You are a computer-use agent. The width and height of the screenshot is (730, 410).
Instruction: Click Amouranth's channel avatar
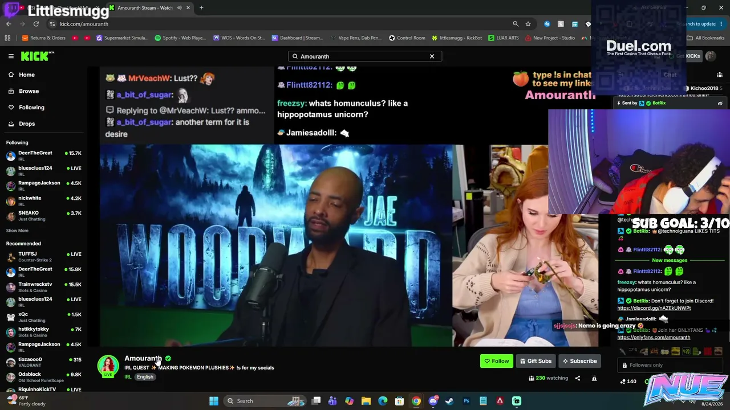108,366
